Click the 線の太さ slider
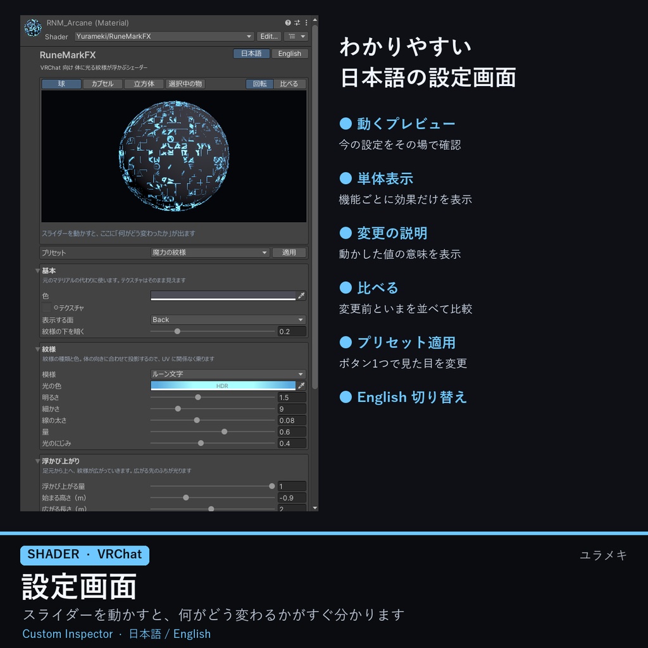This screenshot has width=648, height=648. pyautogui.click(x=213, y=420)
